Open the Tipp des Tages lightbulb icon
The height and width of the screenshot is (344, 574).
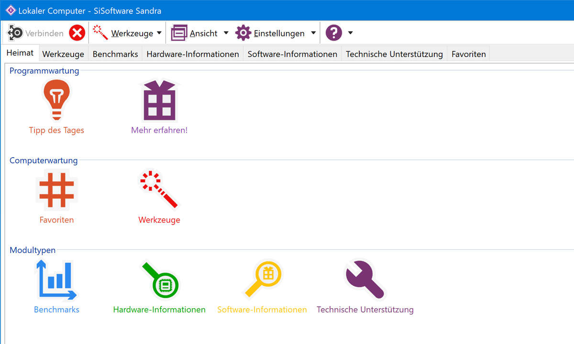pyautogui.click(x=56, y=100)
